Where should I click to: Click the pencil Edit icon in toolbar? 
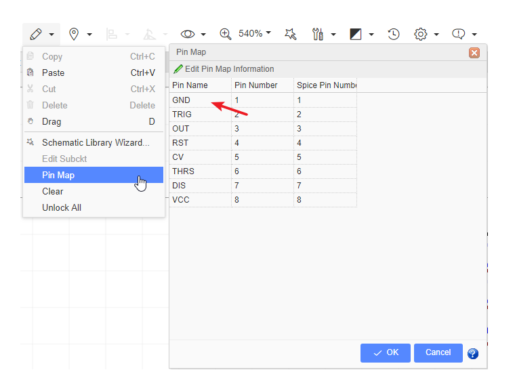tap(36, 34)
